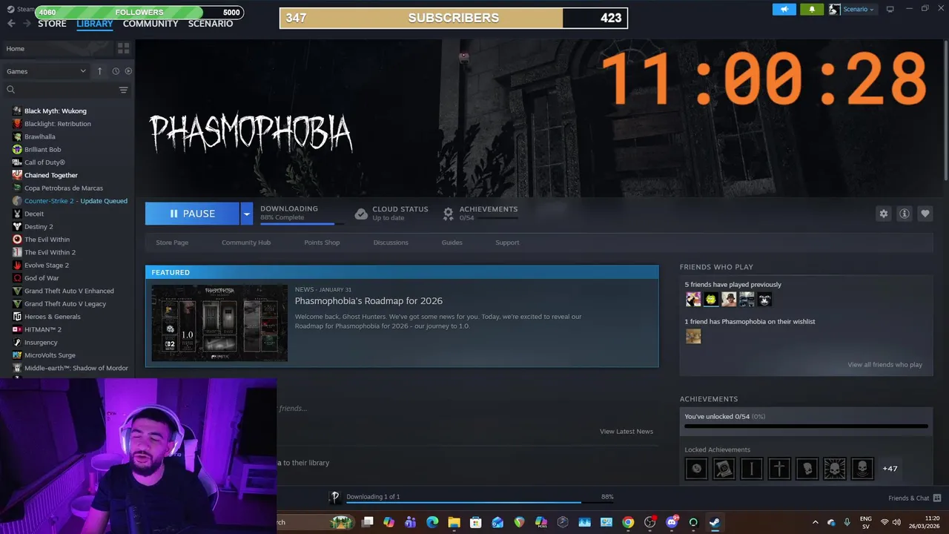The width and height of the screenshot is (949, 534).
Task: Open the Steam menu
Action: click(x=21, y=9)
